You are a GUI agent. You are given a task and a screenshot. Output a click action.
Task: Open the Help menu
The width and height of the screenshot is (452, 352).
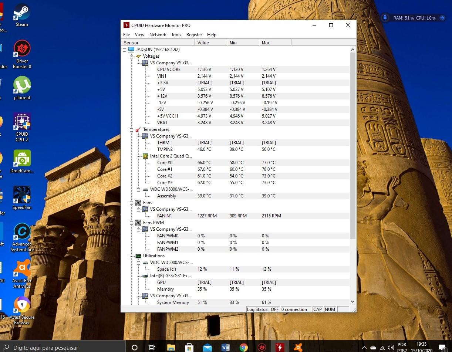coord(212,35)
